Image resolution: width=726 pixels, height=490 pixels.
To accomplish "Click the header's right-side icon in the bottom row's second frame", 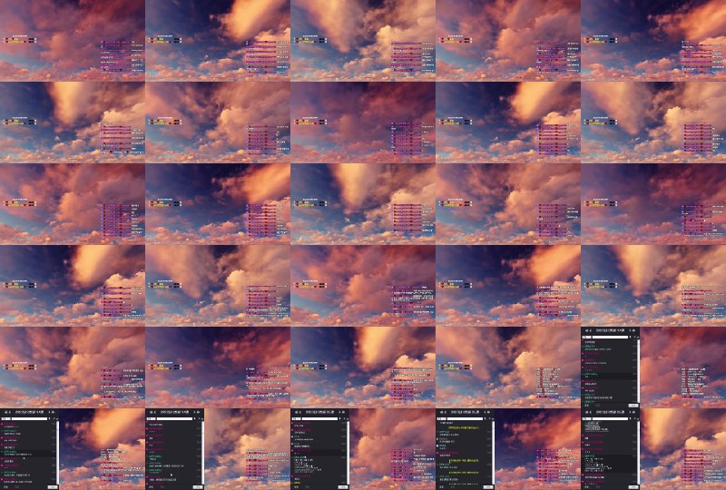I will [x=199, y=414].
